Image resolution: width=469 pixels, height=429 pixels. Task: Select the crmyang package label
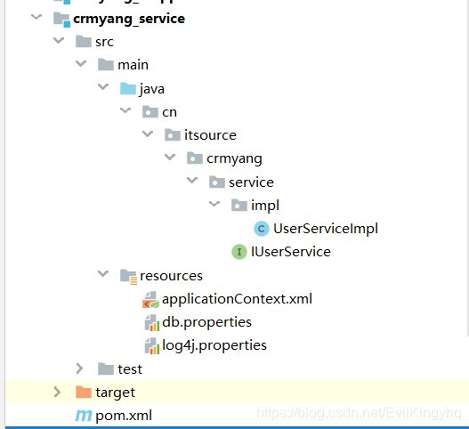pyautogui.click(x=234, y=158)
